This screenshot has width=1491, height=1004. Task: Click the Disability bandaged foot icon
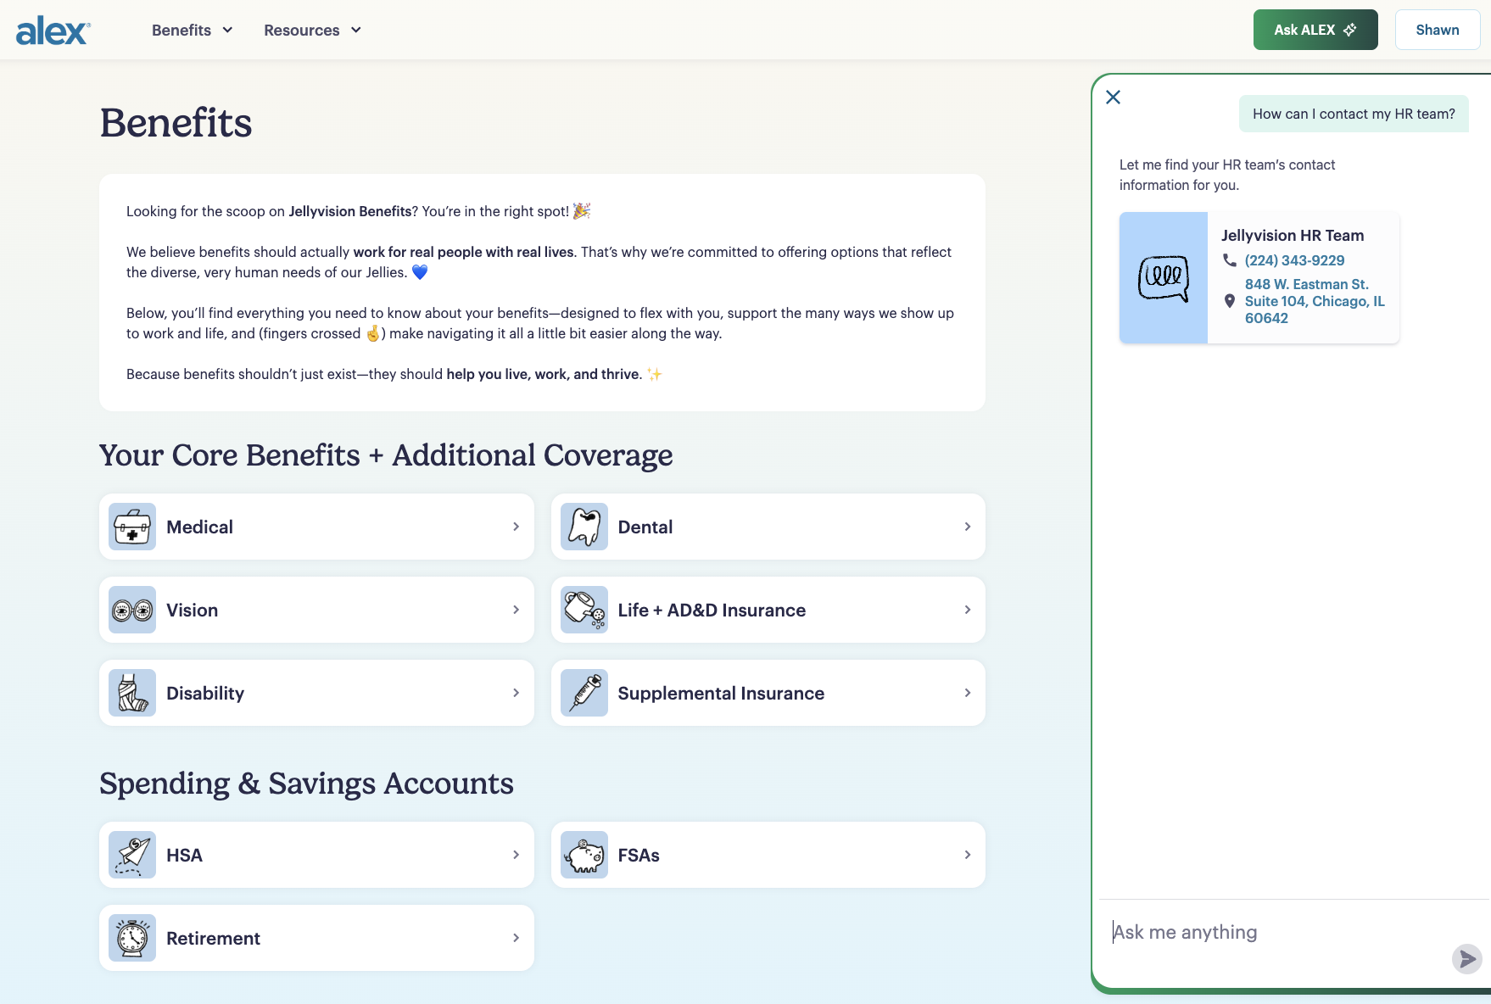(x=132, y=693)
